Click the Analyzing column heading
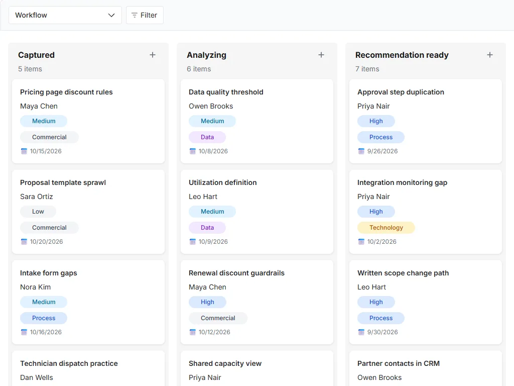Image resolution: width=514 pixels, height=386 pixels. (x=206, y=55)
